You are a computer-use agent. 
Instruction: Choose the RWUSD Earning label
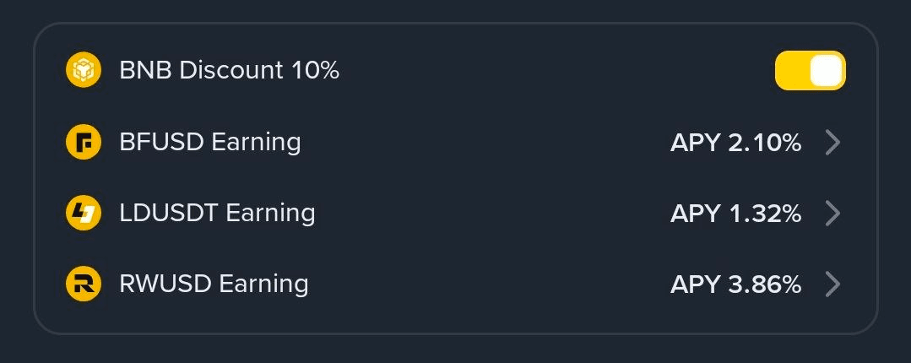pyautogui.click(x=214, y=284)
